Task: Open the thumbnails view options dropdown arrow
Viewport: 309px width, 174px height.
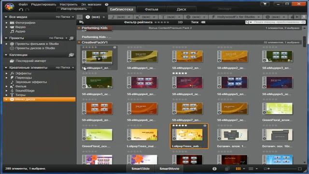Action: coord(244,169)
